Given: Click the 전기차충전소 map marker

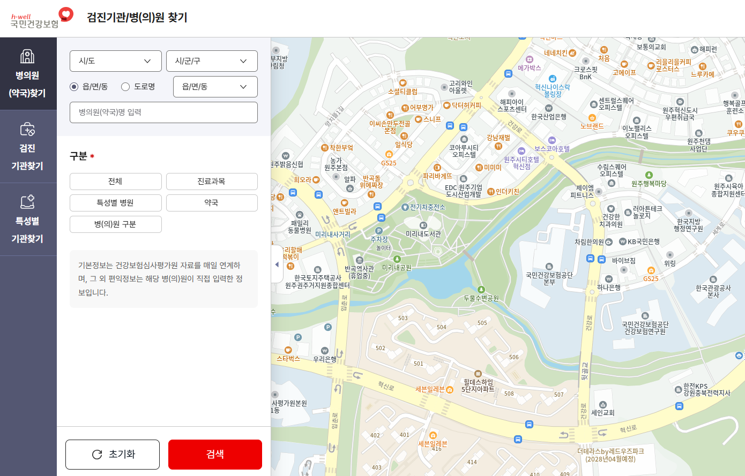Looking at the screenshot, I should tap(405, 207).
